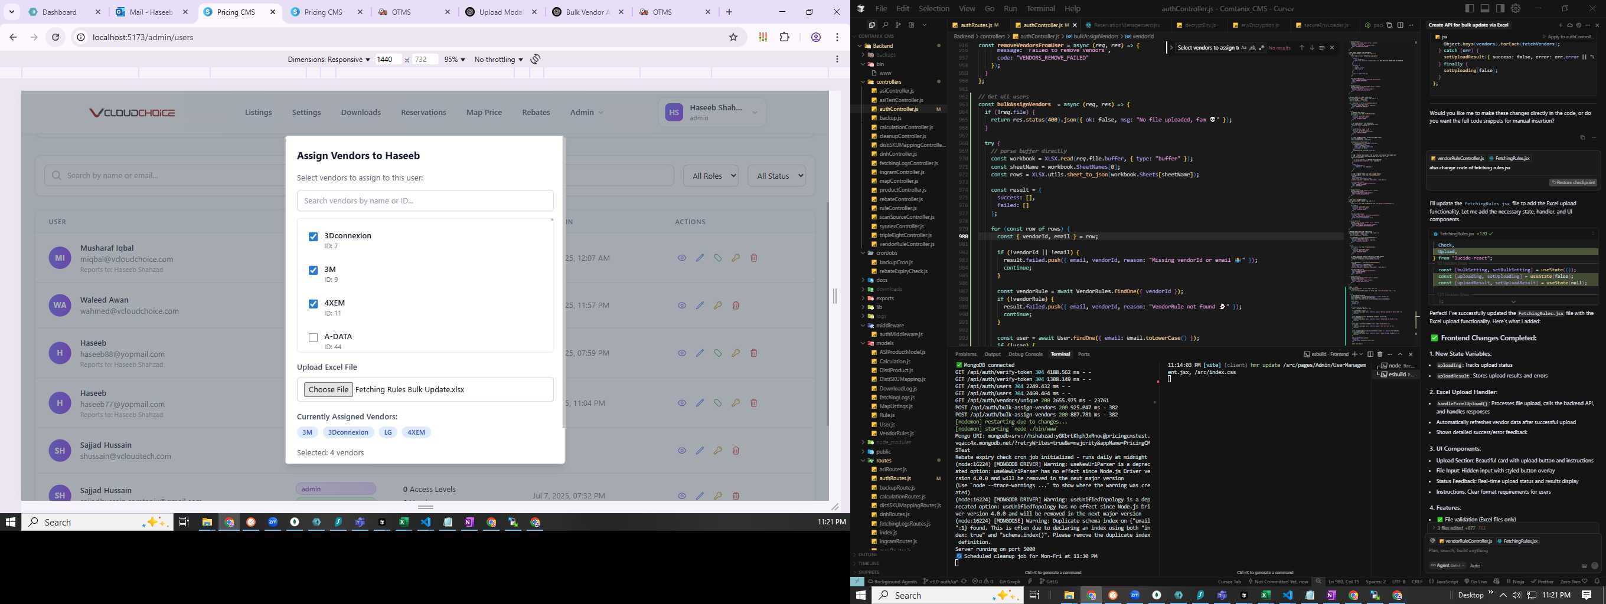The height and width of the screenshot is (604, 1606).
Task: Open the All Roles filter dropdown
Action: coord(711,176)
